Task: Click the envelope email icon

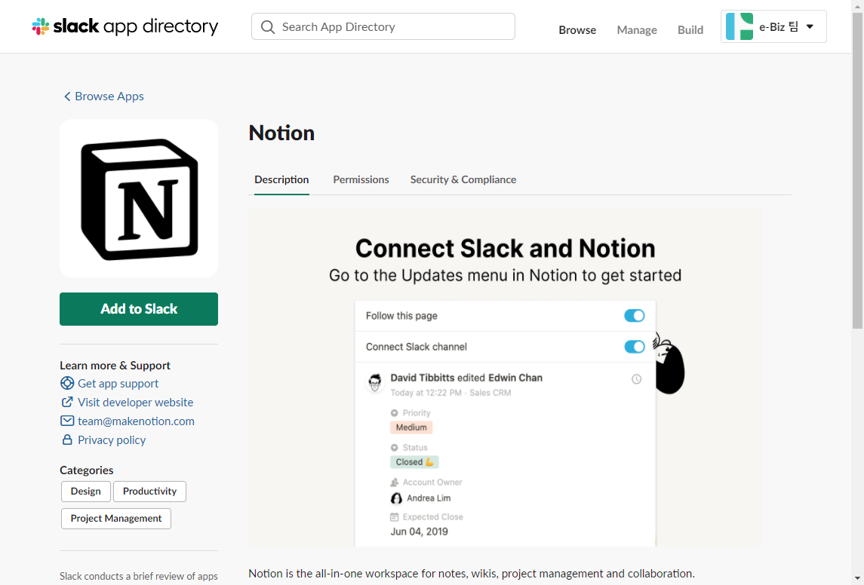Action: (67, 421)
